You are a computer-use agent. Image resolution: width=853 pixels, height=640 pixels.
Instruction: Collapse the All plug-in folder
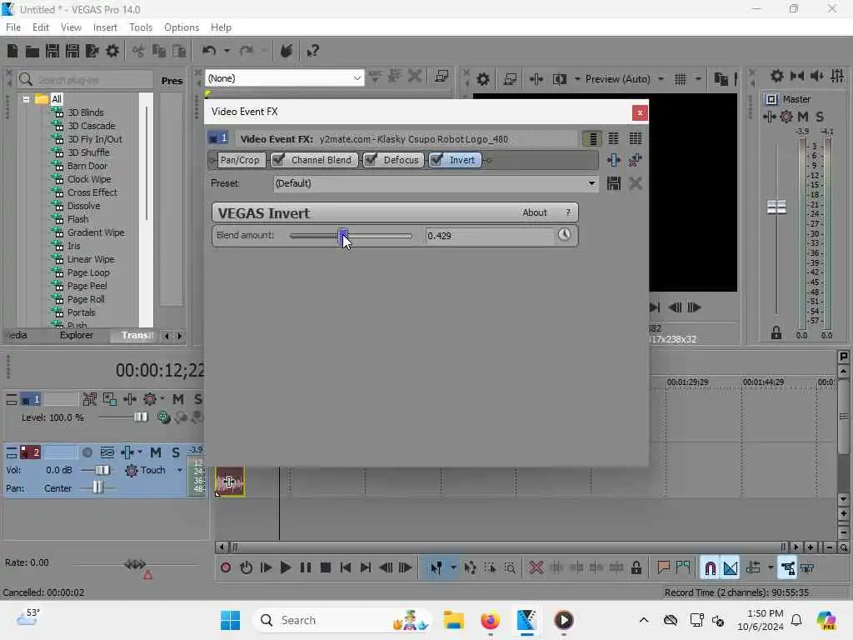pos(26,99)
